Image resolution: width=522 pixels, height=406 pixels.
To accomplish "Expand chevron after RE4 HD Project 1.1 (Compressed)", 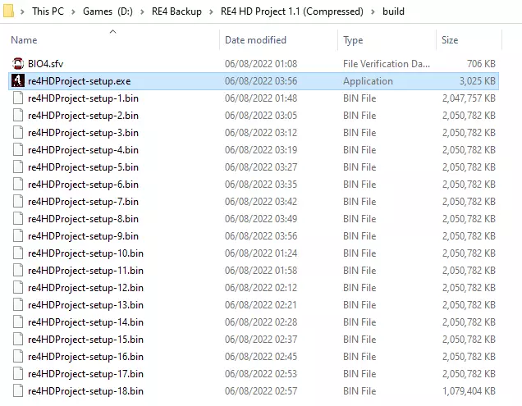I will (x=373, y=11).
